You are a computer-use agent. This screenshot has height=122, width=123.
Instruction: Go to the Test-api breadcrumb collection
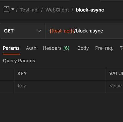pyautogui.click(x=29, y=10)
